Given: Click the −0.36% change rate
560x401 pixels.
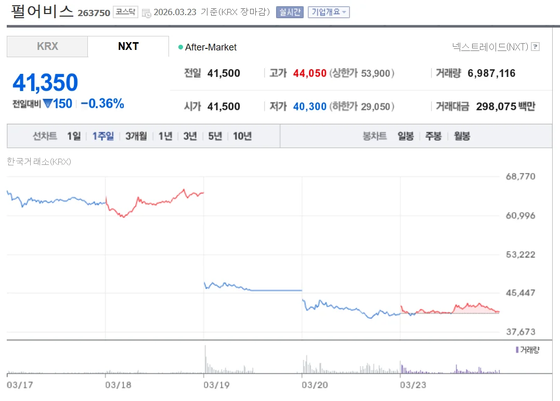Looking at the screenshot, I should coord(102,104).
